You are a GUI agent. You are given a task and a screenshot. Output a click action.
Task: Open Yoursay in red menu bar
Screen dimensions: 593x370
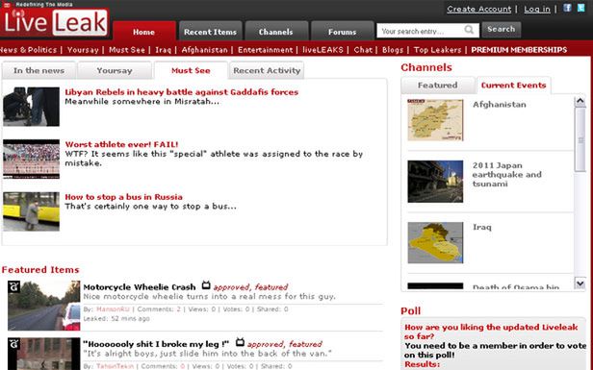[x=83, y=50]
